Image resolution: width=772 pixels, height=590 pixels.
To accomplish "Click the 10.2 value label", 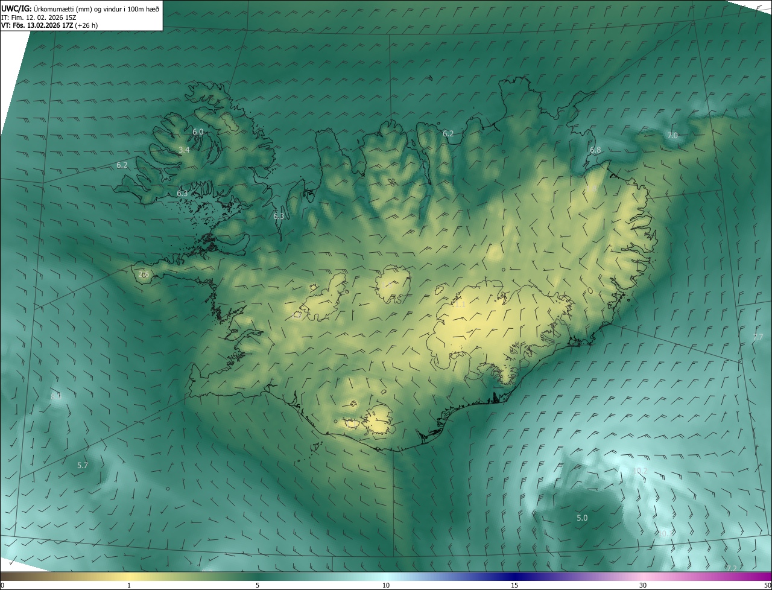I will [640, 471].
